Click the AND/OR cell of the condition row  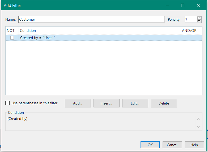191,38
